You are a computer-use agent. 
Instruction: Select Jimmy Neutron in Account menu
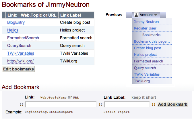point(146,22)
